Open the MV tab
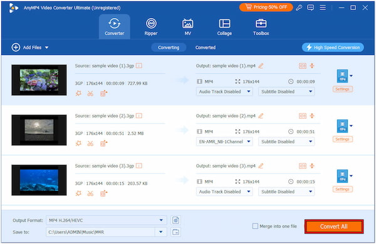The height and width of the screenshot is (244, 376). pos(187,27)
